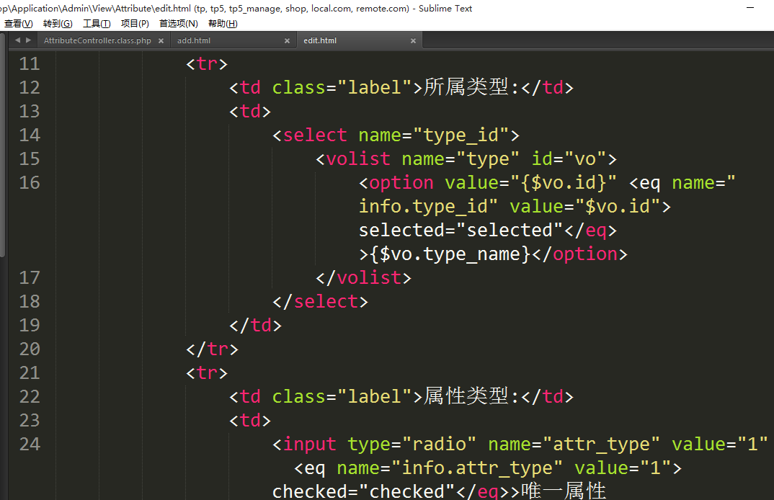774x500 pixels.
Task: Switch to the AttributeController.class.php tab
Action: tap(97, 41)
